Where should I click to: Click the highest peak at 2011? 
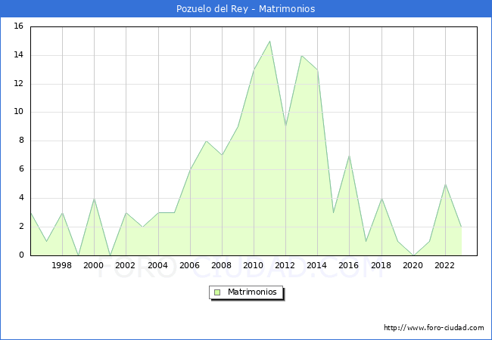[x=269, y=42]
